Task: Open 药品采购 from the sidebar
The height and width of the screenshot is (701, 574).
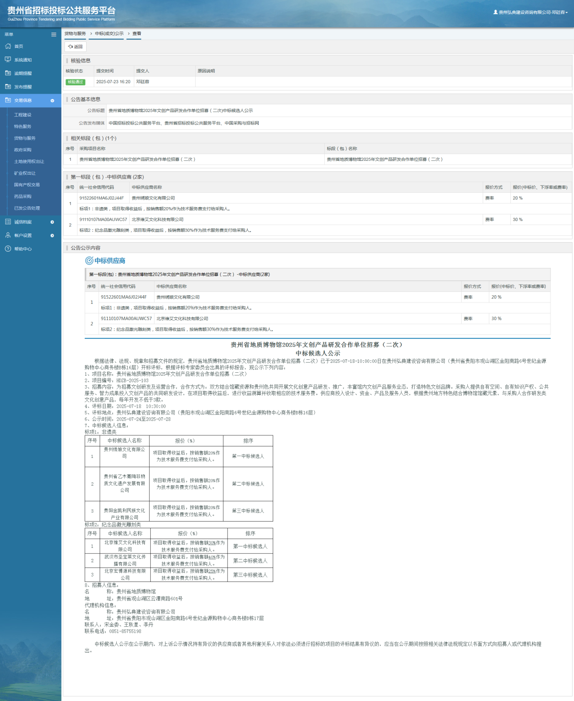Action: pos(22,197)
